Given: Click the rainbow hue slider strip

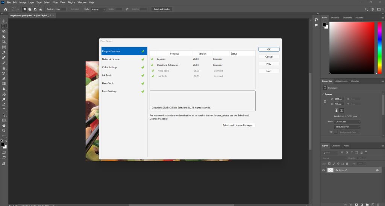Looking at the screenshot, I should coord(380,48).
